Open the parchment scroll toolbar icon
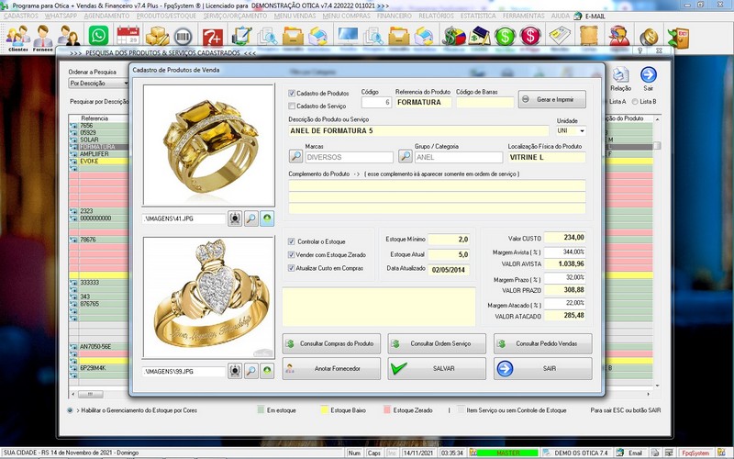This screenshot has height=459, width=734. click(x=589, y=36)
